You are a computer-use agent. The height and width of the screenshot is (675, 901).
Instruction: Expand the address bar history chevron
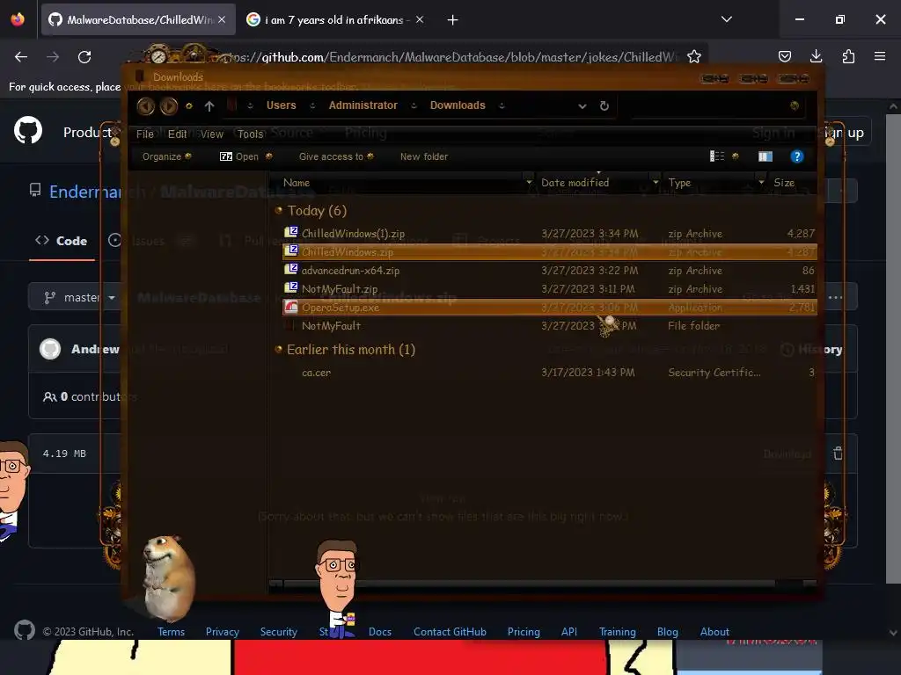coord(582,106)
